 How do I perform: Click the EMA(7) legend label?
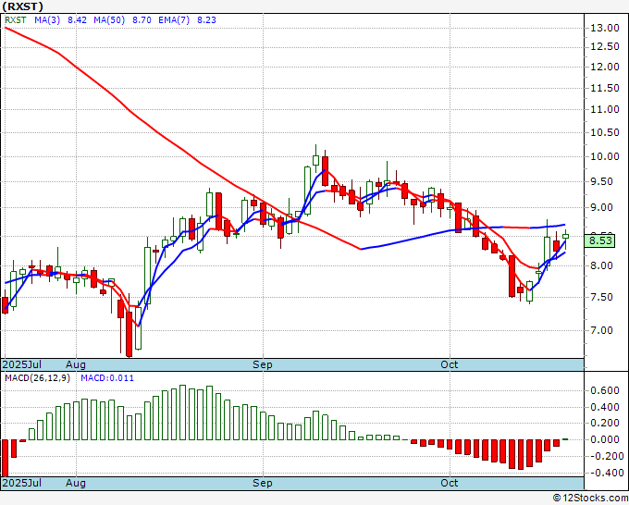click(x=174, y=20)
